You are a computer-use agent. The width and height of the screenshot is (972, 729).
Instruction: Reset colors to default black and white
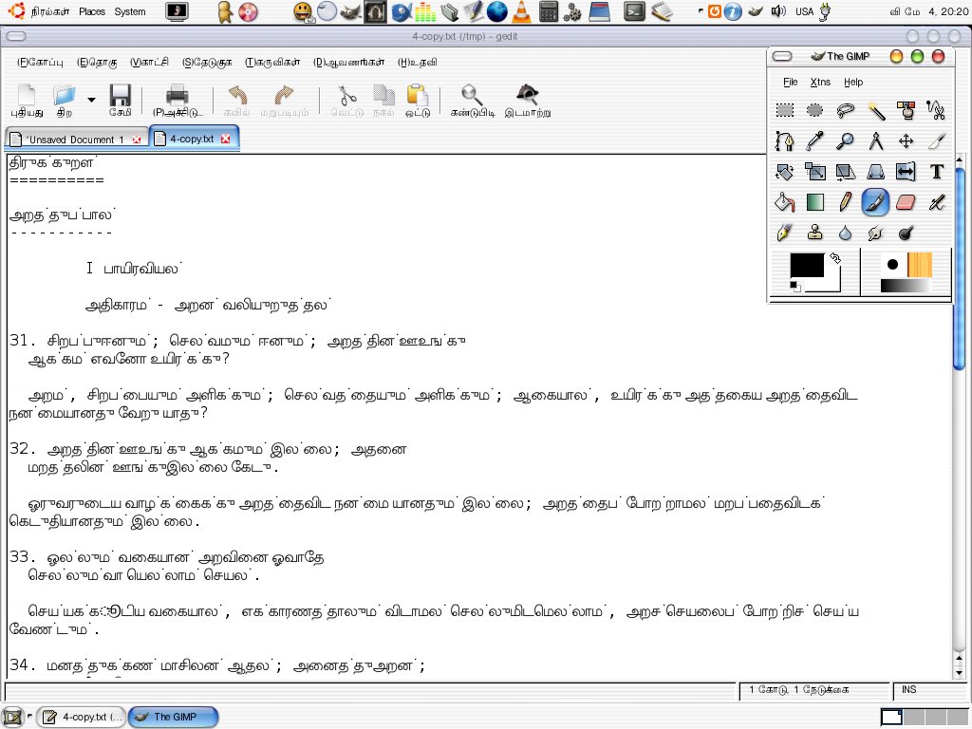tap(794, 287)
